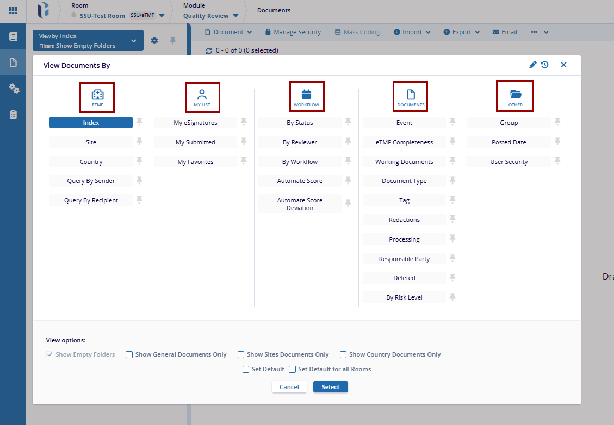Close the View Documents By dialog

(x=563, y=65)
